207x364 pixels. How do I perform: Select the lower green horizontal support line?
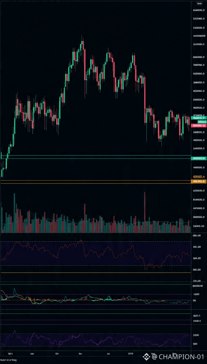point(96,159)
